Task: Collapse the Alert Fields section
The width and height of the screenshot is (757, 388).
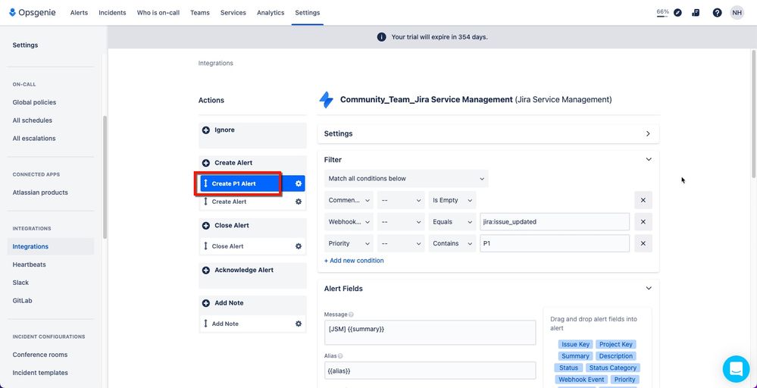Action: pos(648,288)
